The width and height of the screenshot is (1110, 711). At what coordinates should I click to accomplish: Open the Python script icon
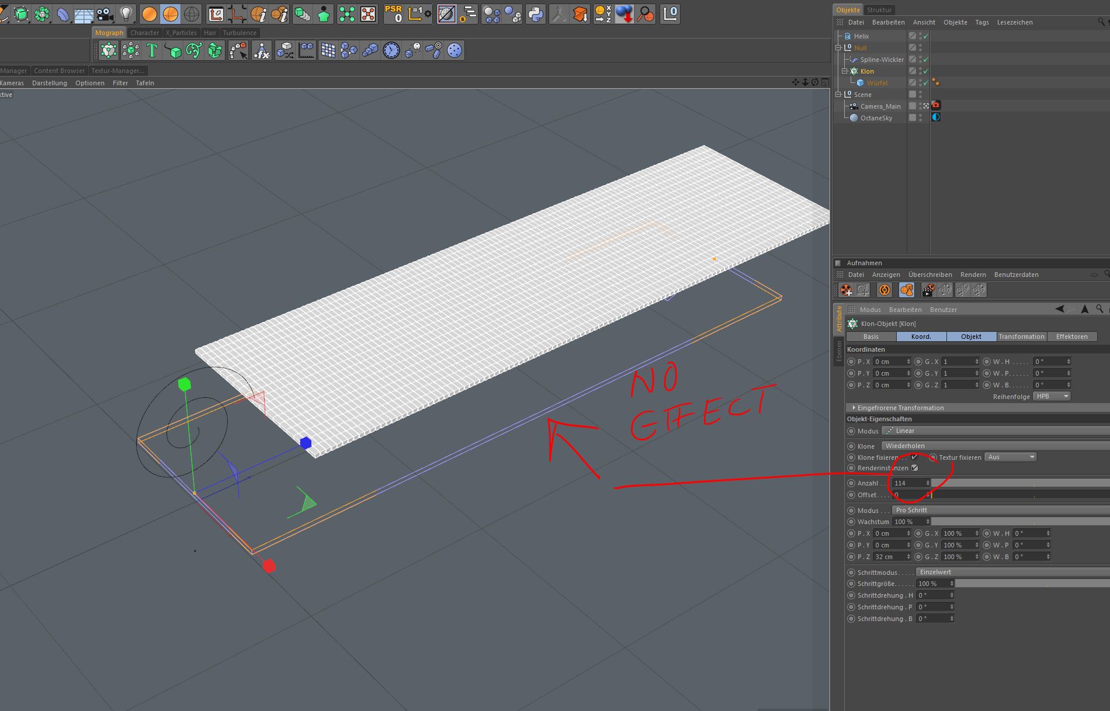pyautogui.click(x=535, y=13)
